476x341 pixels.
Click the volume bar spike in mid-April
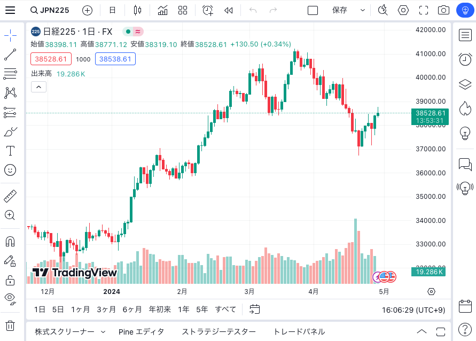tap(355, 251)
